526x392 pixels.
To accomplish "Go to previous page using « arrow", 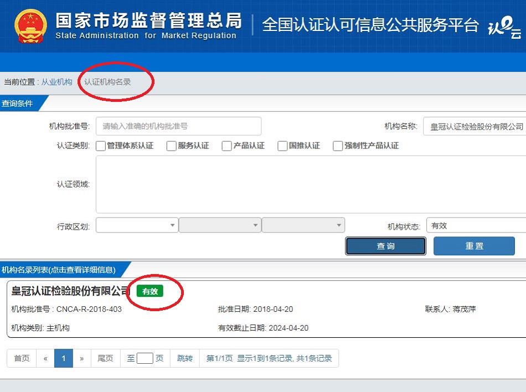I will tap(45, 358).
